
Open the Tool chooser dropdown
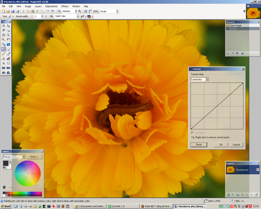click(x=13, y=16)
